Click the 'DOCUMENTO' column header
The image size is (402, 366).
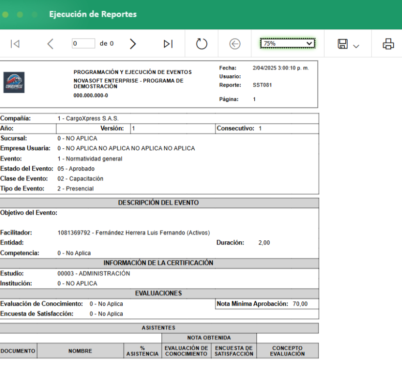click(18, 351)
